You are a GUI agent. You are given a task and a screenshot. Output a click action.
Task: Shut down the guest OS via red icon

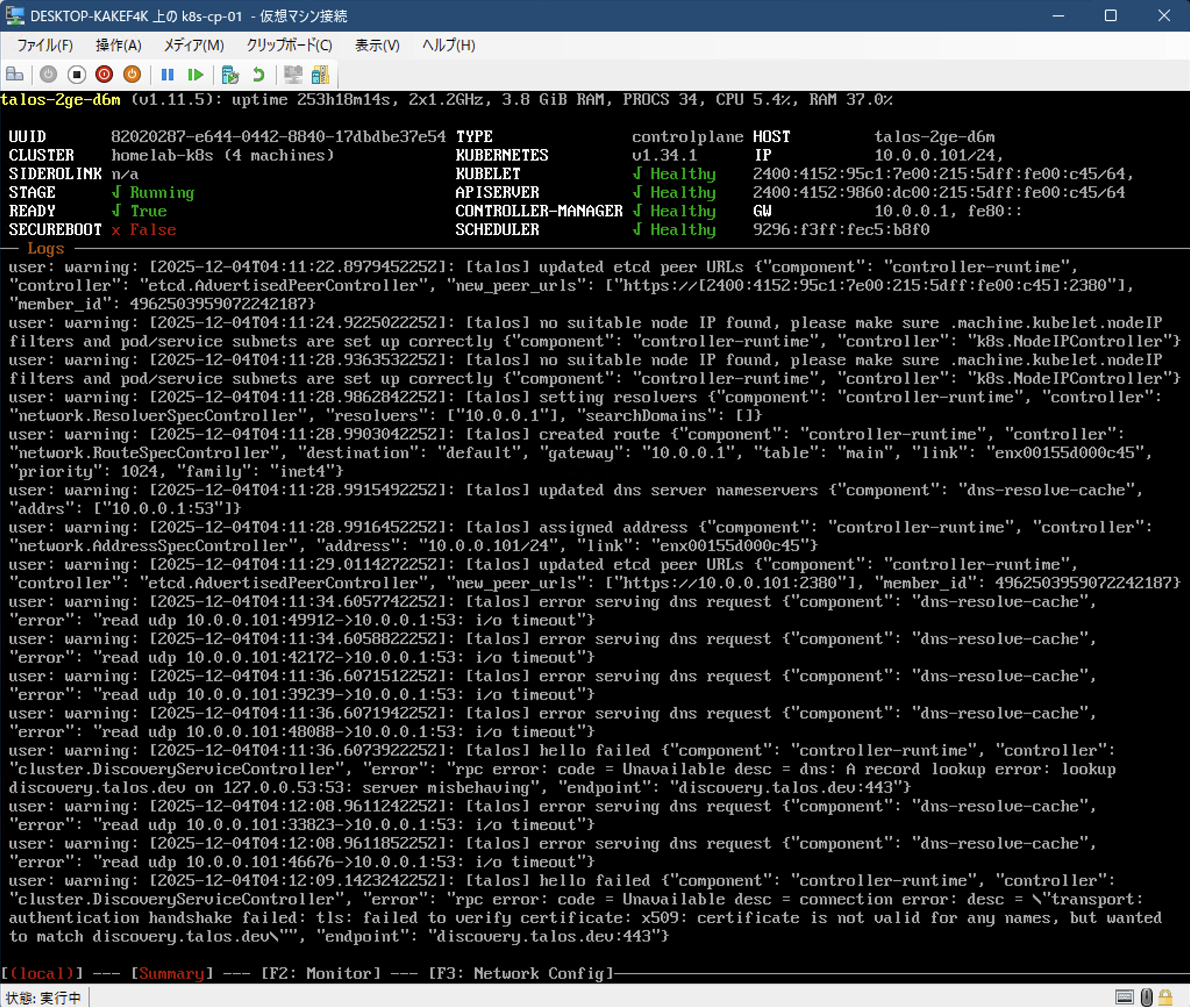[x=104, y=74]
